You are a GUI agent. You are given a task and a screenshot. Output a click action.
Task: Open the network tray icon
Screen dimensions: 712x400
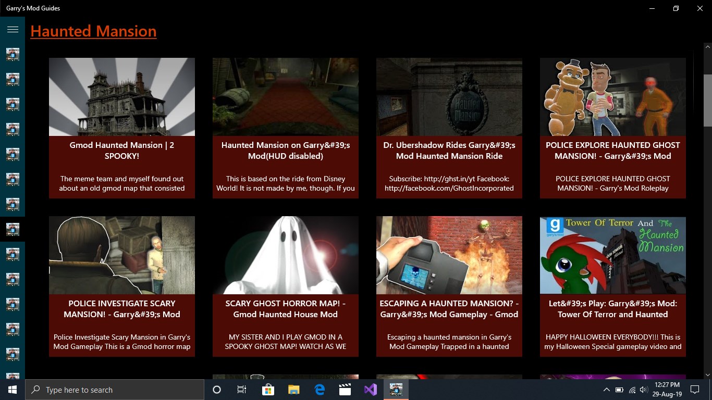(632, 390)
